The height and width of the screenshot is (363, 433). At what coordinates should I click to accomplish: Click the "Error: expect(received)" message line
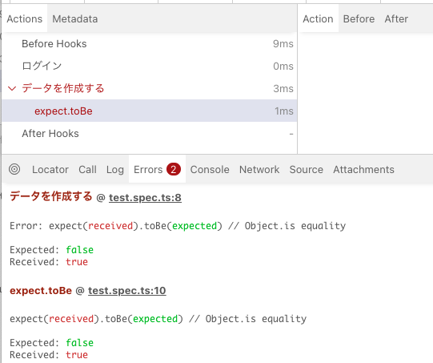pyautogui.click(x=178, y=226)
